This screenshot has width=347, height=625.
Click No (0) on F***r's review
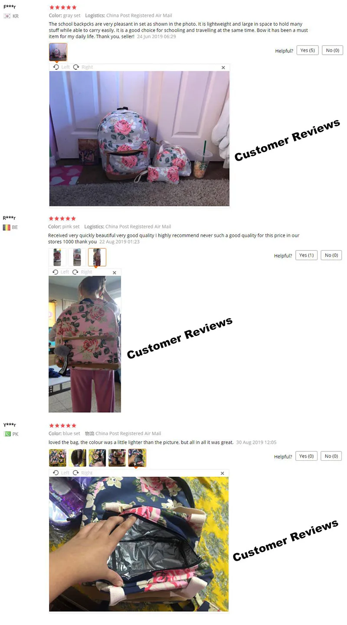[332, 50]
